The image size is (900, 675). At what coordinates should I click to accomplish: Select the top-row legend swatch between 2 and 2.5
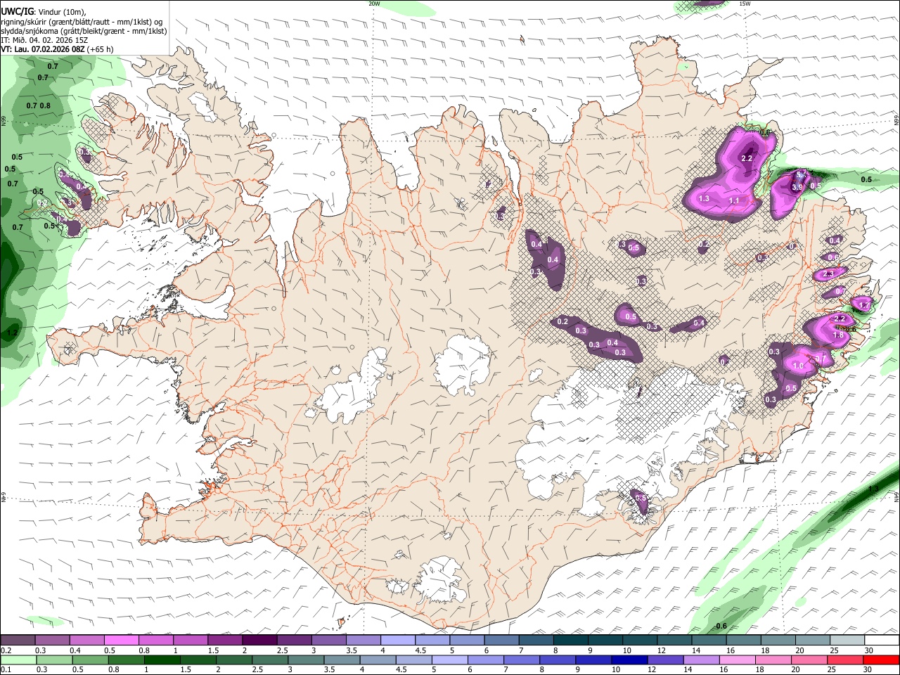click(259, 641)
